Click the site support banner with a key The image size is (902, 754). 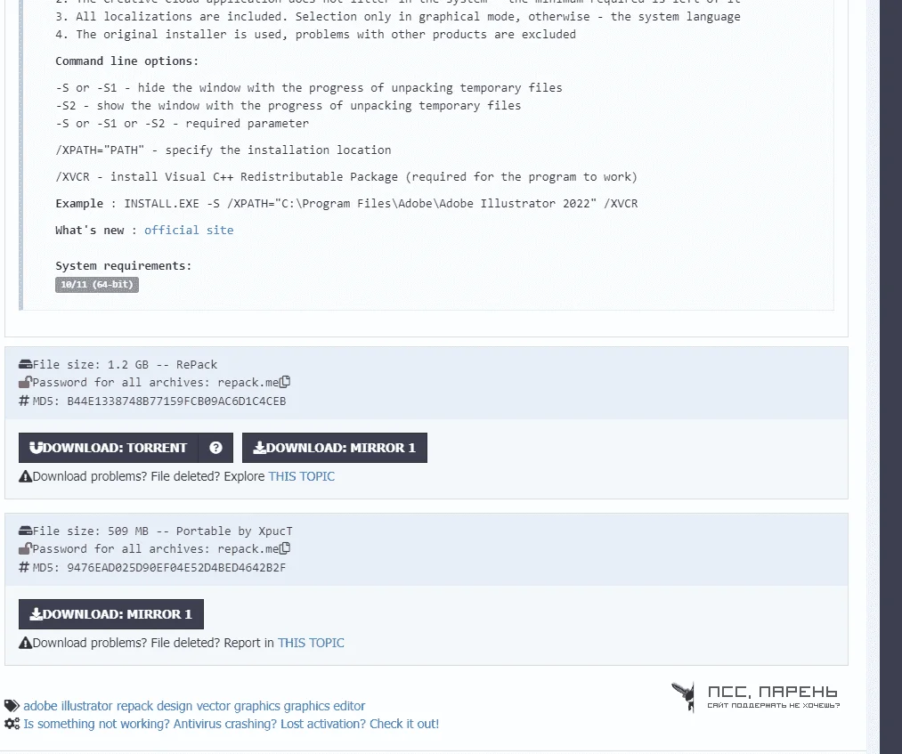point(755,696)
